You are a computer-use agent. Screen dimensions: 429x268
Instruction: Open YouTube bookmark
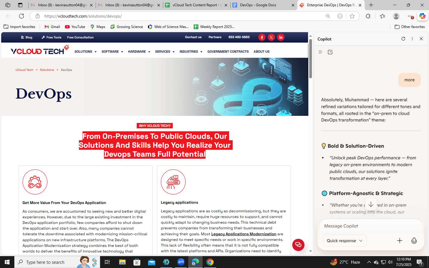tap(75, 27)
